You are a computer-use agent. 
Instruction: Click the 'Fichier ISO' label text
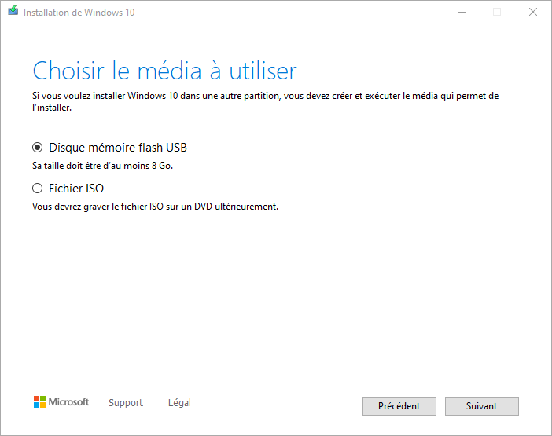tap(76, 189)
